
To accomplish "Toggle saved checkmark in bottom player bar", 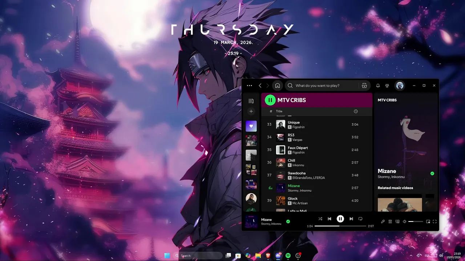I will tap(288, 221).
